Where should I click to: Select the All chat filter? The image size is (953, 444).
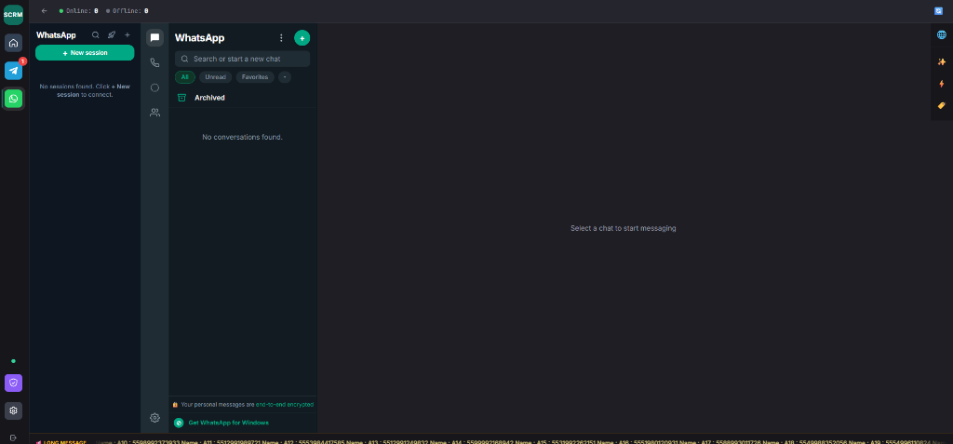tap(185, 77)
